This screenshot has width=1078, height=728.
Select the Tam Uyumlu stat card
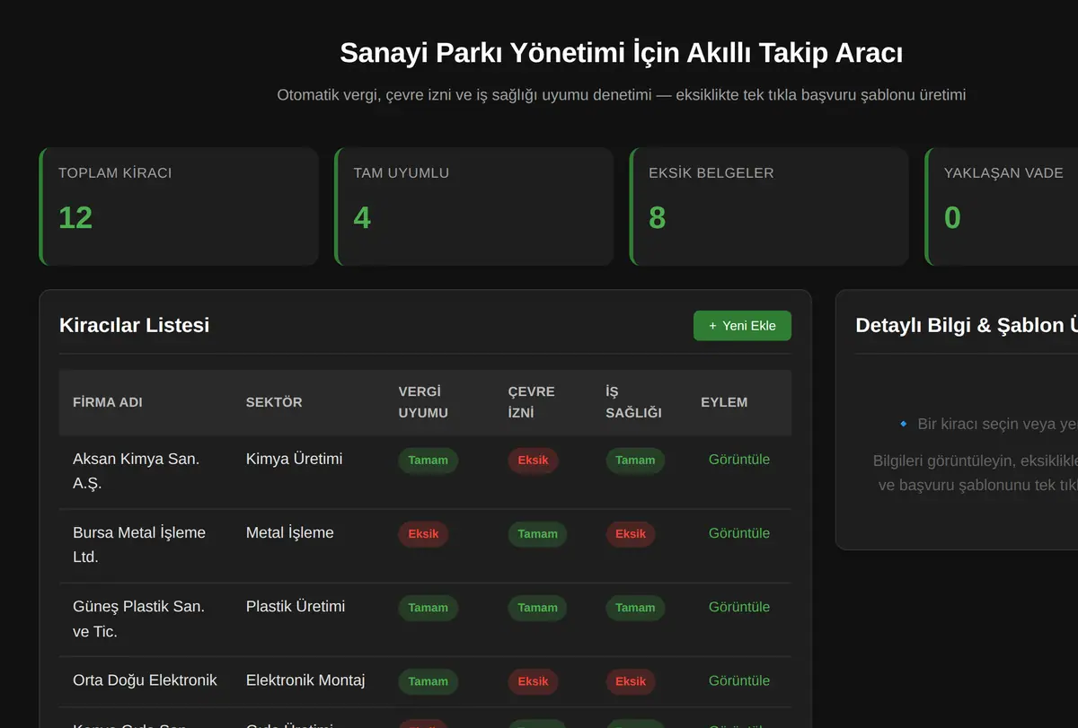[x=474, y=206]
